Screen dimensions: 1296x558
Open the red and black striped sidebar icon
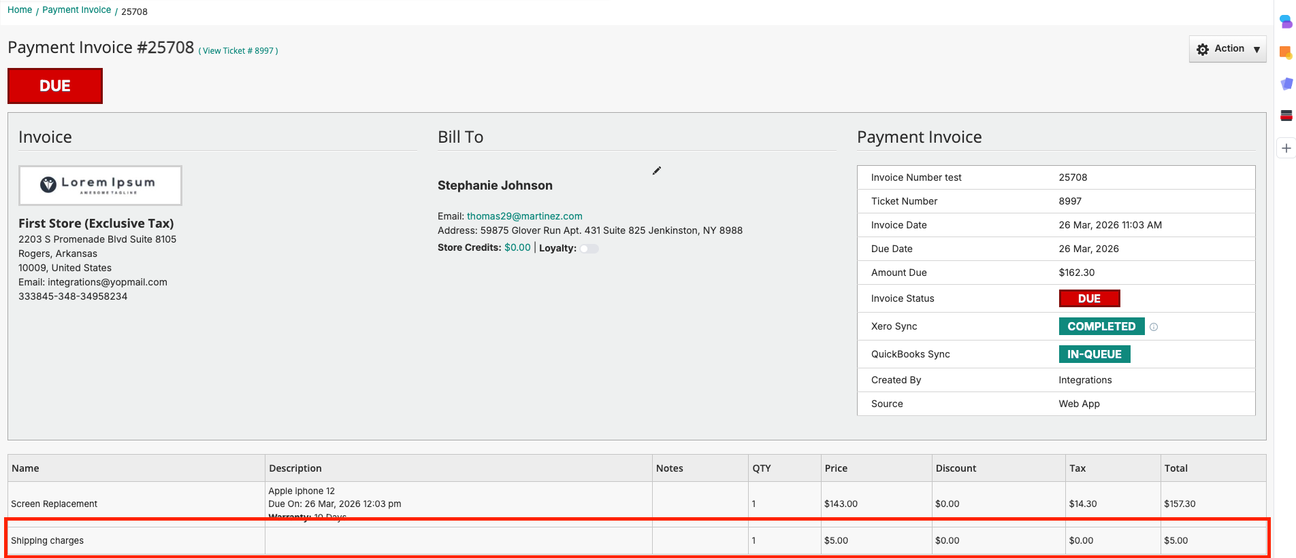coord(1286,116)
